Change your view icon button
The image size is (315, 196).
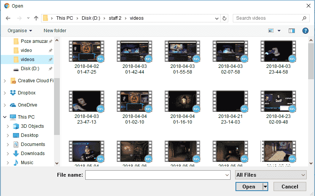[271, 31]
